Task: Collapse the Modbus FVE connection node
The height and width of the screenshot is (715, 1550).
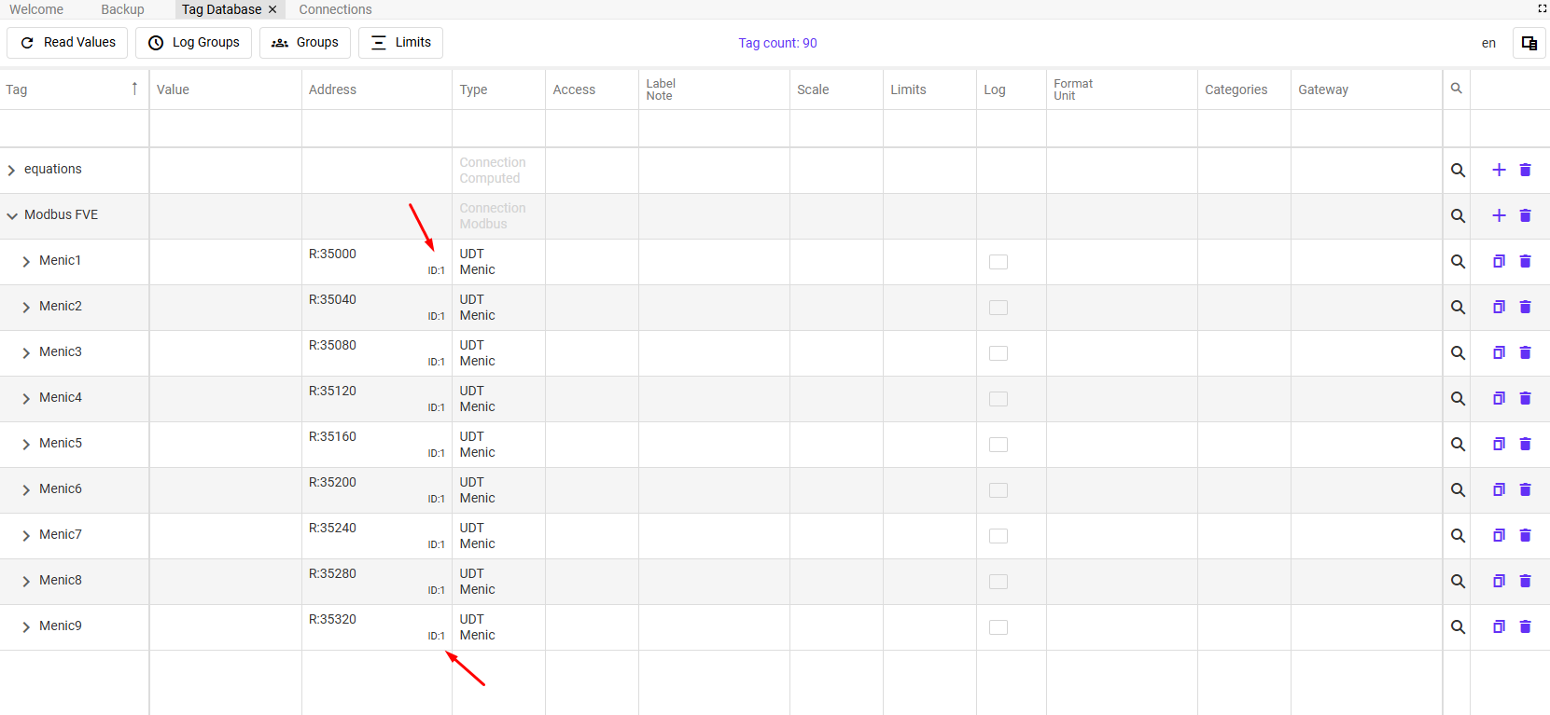Action: (x=12, y=215)
